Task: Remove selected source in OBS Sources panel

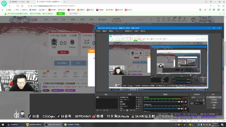Action: point(124,110)
